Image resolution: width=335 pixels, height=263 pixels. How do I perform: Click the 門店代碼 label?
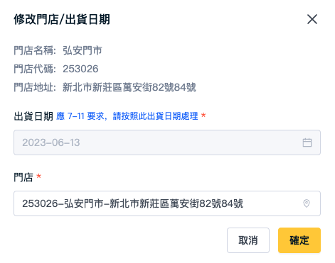pos(35,69)
